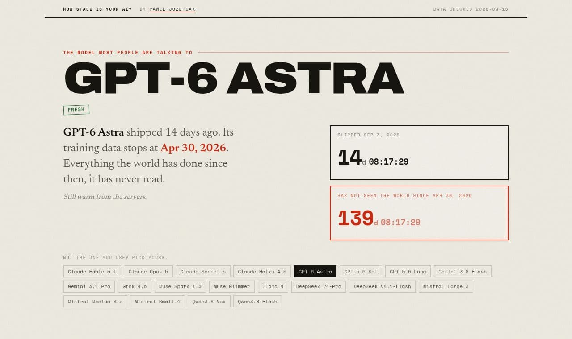Pick GPT-5.6 Luna model
Image resolution: width=572 pixels, height=339 pixels.
[x=408, y=272]
